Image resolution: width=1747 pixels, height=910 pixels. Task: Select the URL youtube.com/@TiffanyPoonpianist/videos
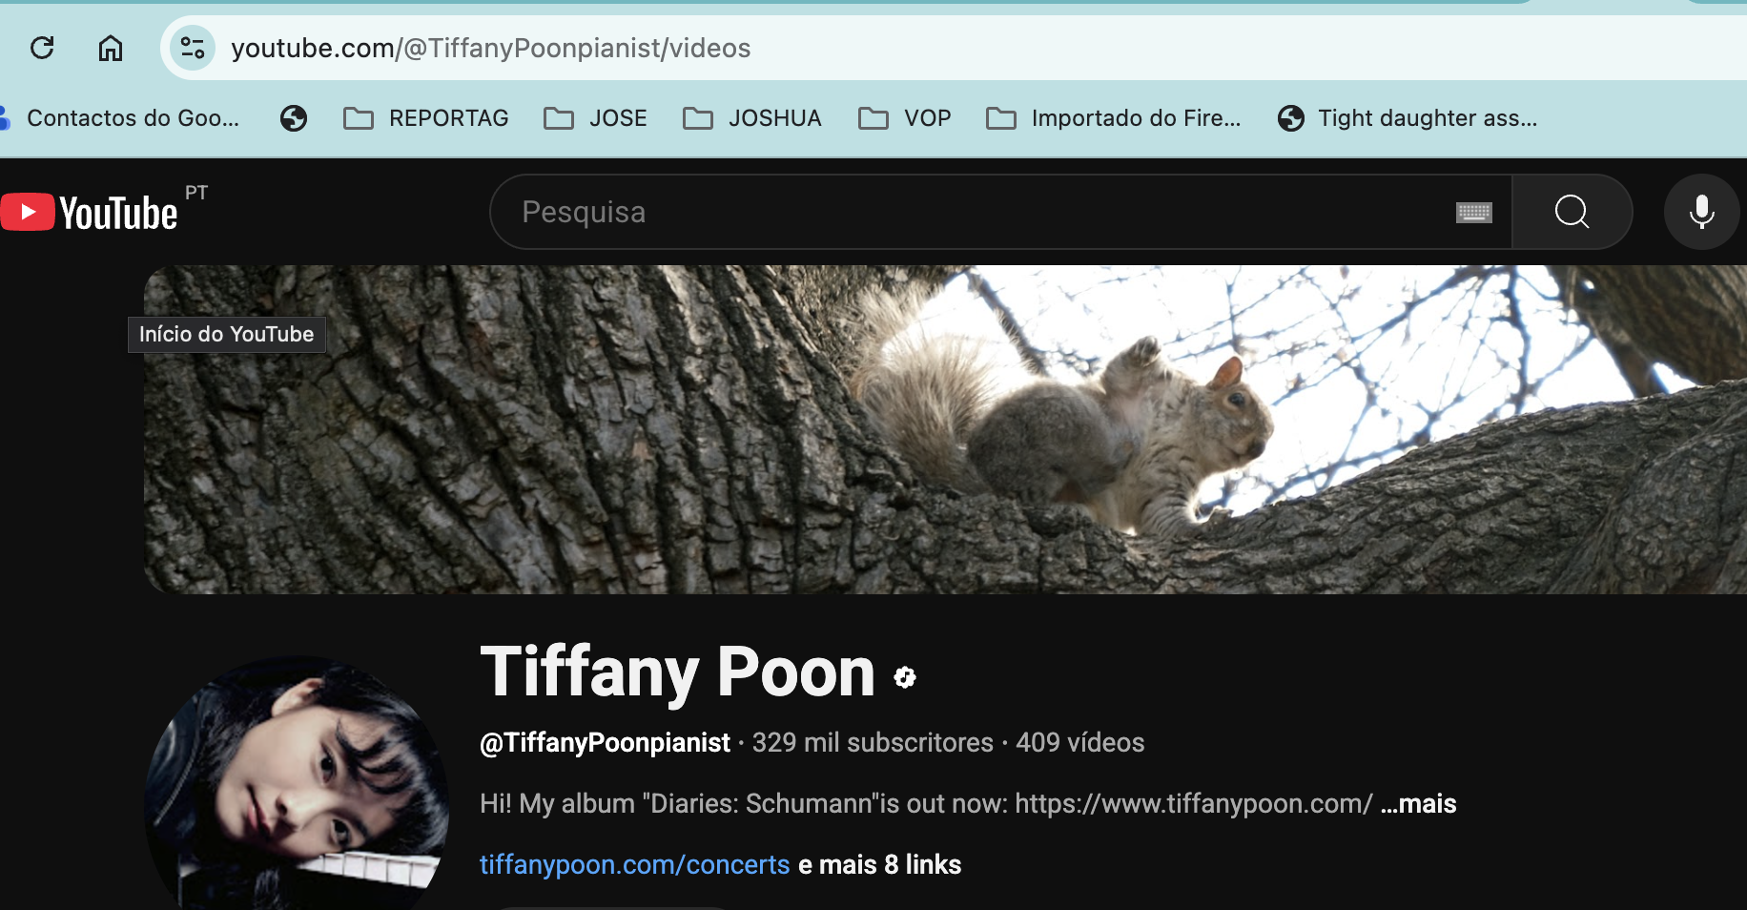pyautogui.click(x=491, y=48)
